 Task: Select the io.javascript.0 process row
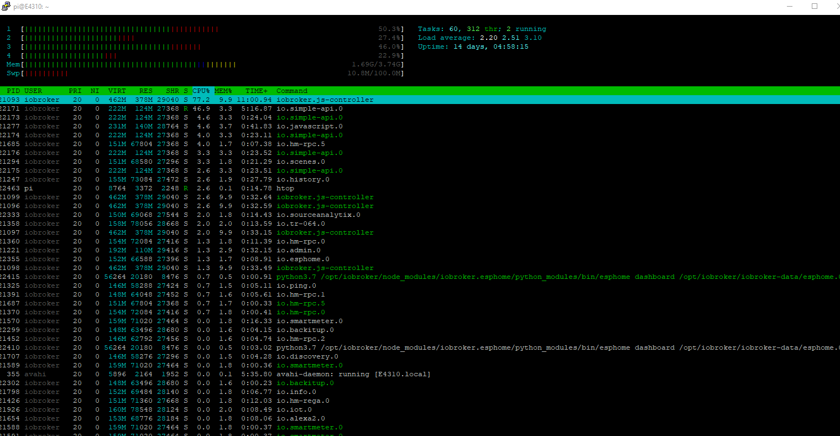pos(420,126)
